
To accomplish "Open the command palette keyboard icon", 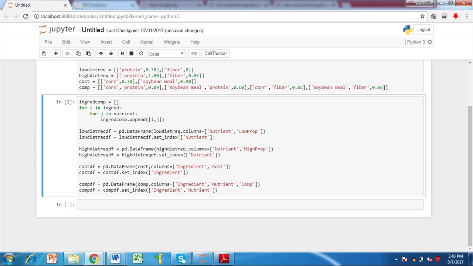I will coord(194,54).
